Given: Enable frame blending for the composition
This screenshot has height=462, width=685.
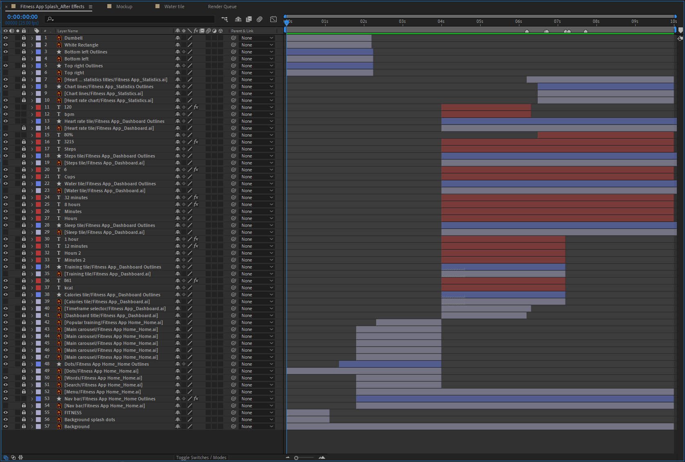Looking at the screenshot, I should tap(249, 19).
